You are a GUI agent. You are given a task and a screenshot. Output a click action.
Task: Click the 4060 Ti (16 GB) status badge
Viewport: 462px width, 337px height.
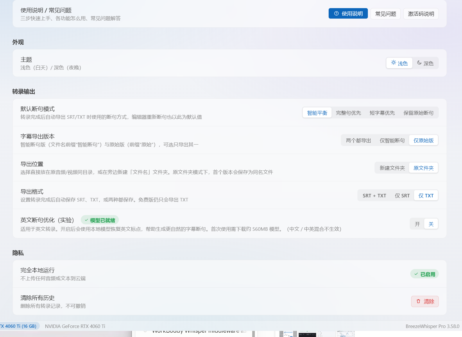point(19,326)
